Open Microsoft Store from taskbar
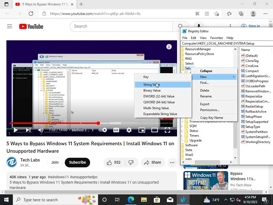The image size is (273, 205). [x=157, y=200]
